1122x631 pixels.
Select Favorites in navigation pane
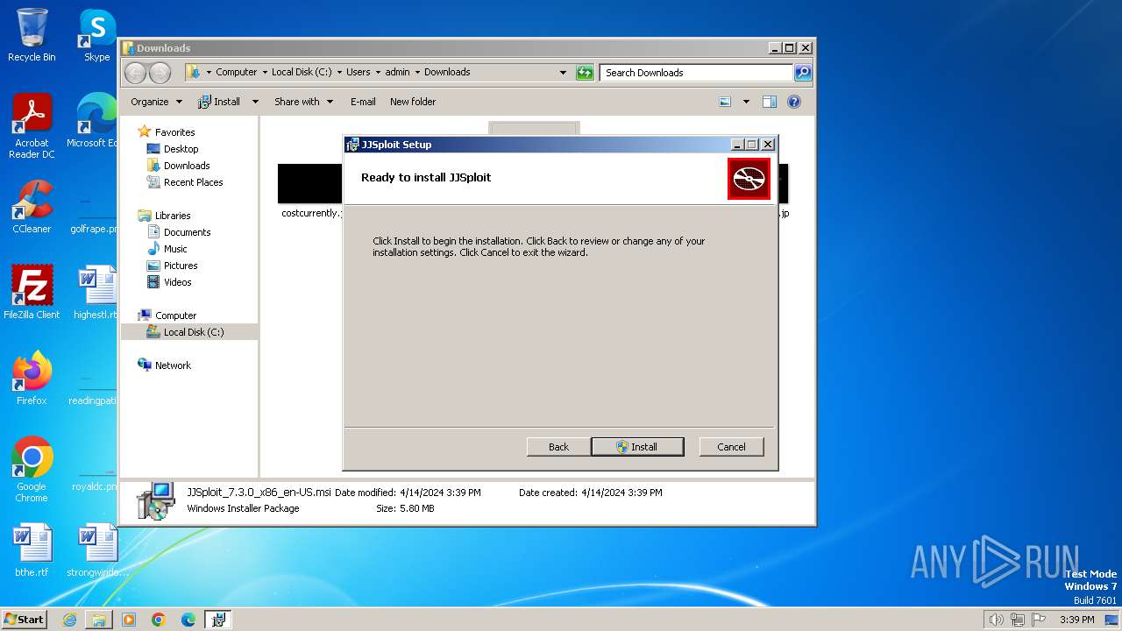pyautogui.click(x=174, y=132)
